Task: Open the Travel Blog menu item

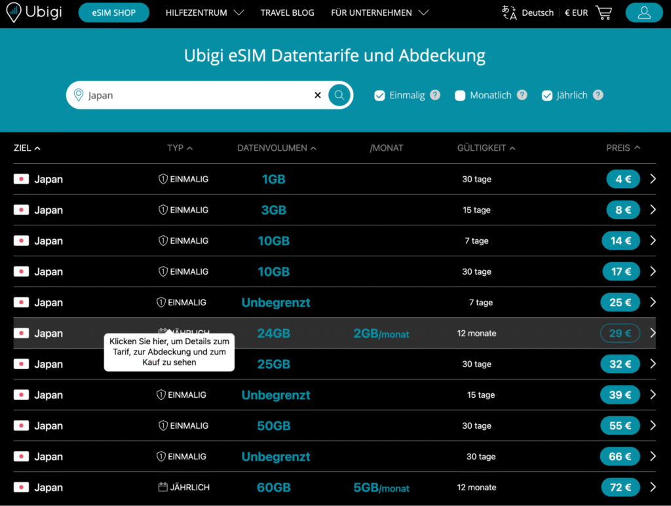Action: [287, 12]
